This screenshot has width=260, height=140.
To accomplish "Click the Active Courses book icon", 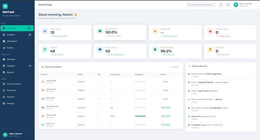I will coord(100,50).
